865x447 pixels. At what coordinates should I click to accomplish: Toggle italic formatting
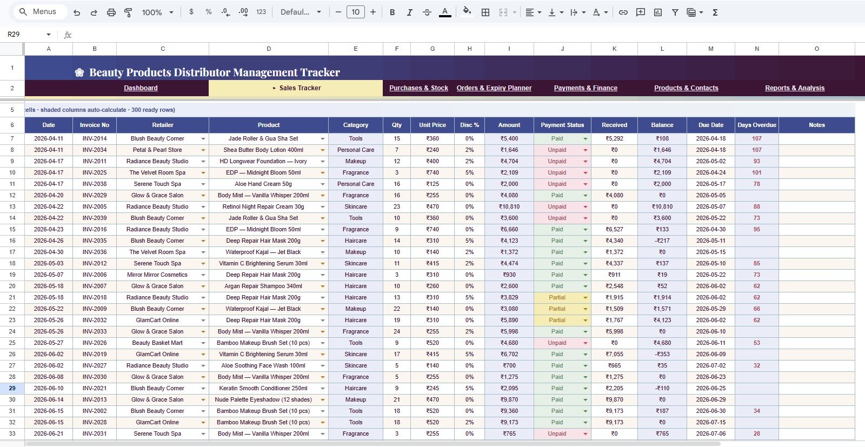click(x=410, y=12)
